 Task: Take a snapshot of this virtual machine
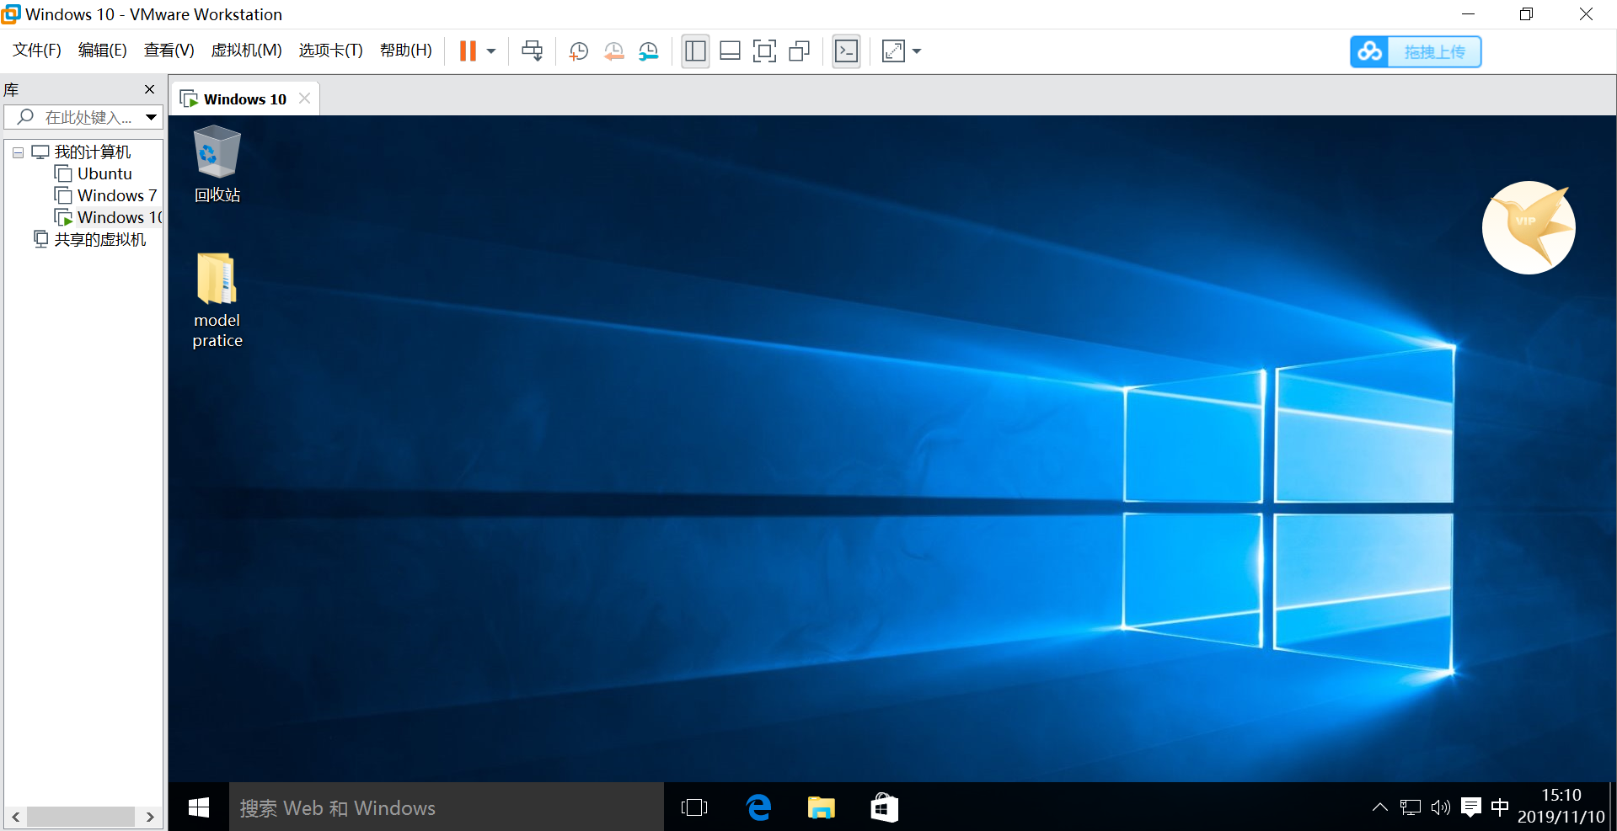[x=578, y=51]
